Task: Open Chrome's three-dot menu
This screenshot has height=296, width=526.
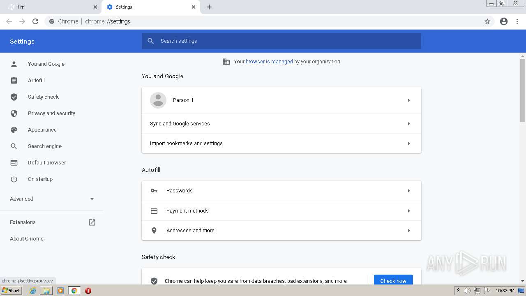Action: click(x=517, y=21)
